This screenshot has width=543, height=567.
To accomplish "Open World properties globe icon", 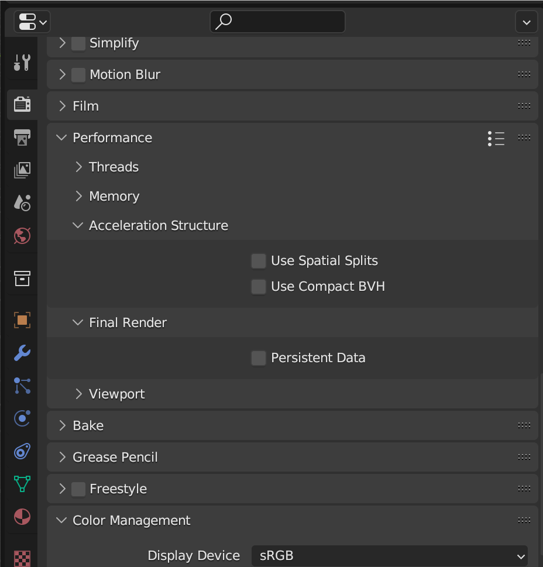I will click(22, 236).
